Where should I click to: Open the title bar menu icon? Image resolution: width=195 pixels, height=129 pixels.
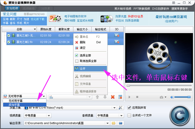tap(173, 3)
